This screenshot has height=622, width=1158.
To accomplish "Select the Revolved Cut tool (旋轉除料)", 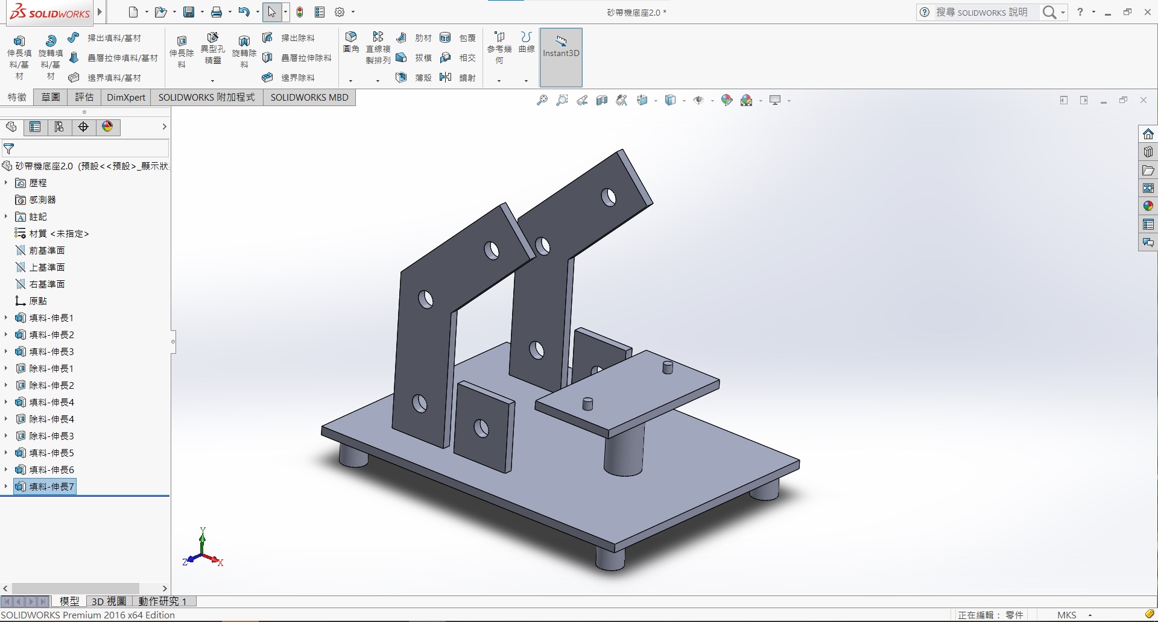I will 244,51.
